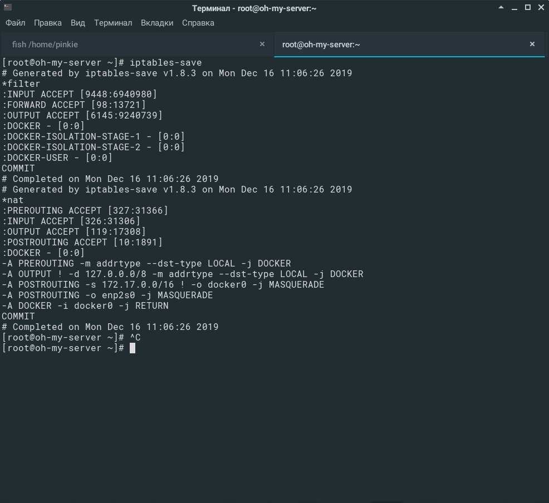Click the ':POSTROUTING ACCEPT [10:1891]' line
This screenshot has width=549, height=503.
[82, 243]
